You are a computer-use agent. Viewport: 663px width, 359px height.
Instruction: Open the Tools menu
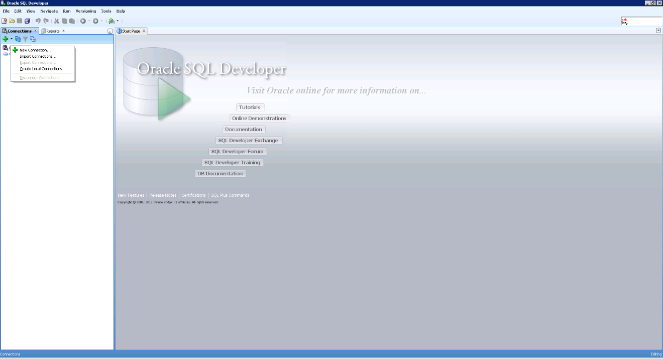point(106,11)
